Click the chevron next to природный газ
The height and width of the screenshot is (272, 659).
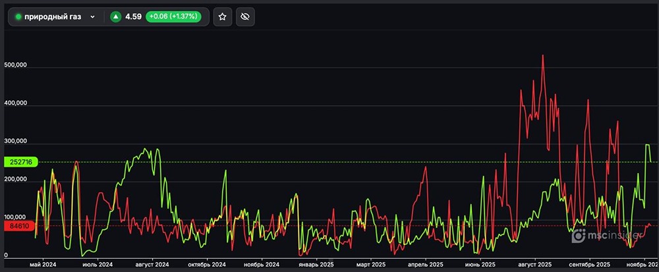pyautogui.click(x=92, y=17)
